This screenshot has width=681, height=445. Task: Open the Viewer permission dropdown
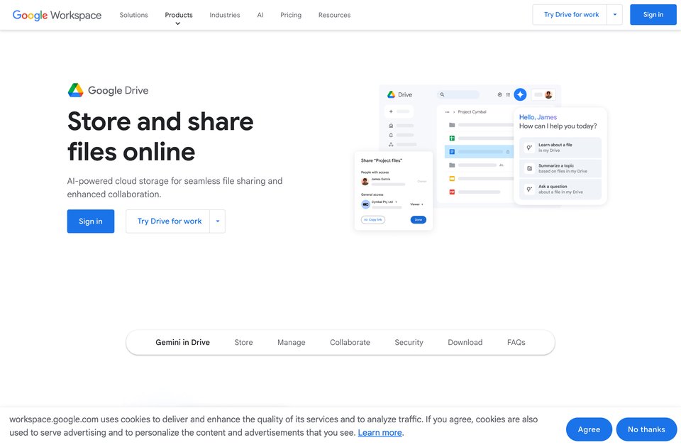[416, 204]
